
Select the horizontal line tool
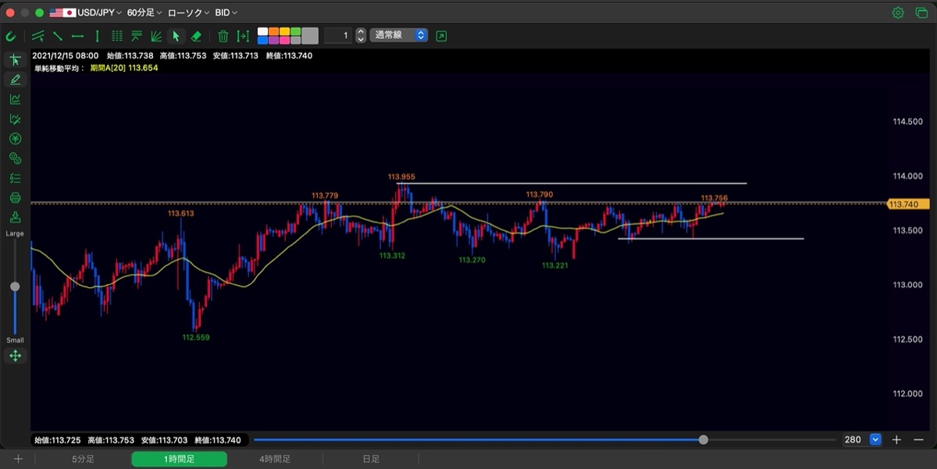tap(77, 36)
